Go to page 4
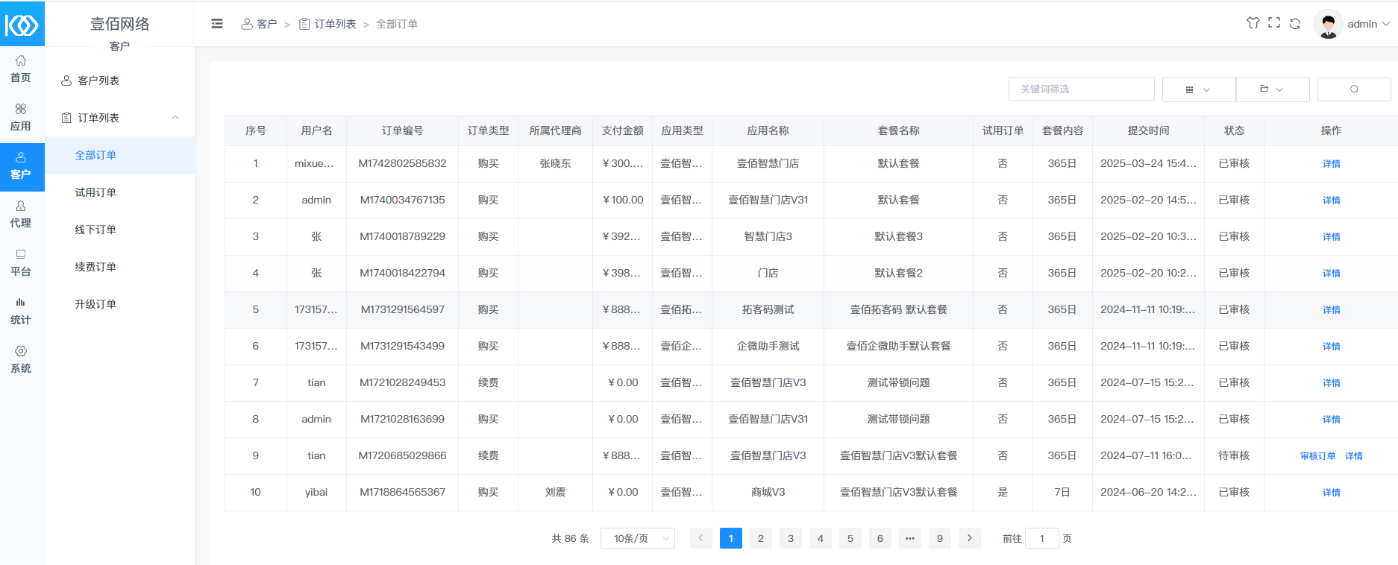The height and width of the screenshot is (565, 1398). click(821, 538)
